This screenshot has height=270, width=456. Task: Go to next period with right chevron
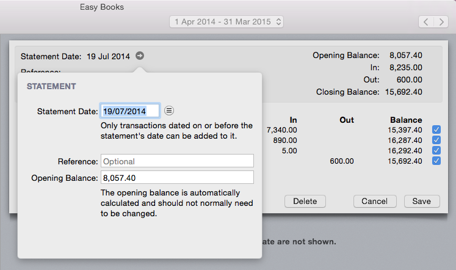(x=441, y=22)
